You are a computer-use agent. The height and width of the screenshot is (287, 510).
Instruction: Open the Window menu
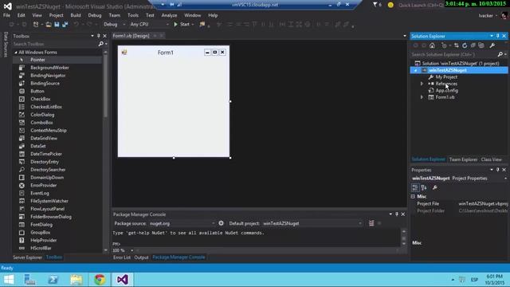192,15
